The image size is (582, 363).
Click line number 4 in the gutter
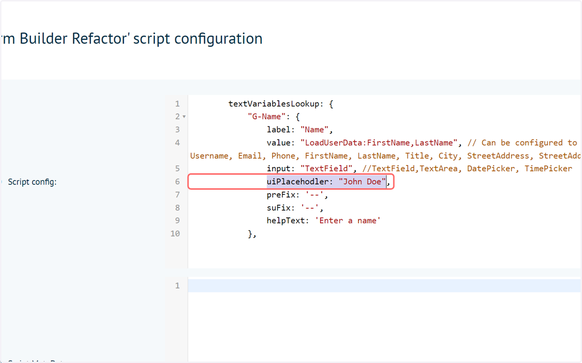click(x=177, y=143)
